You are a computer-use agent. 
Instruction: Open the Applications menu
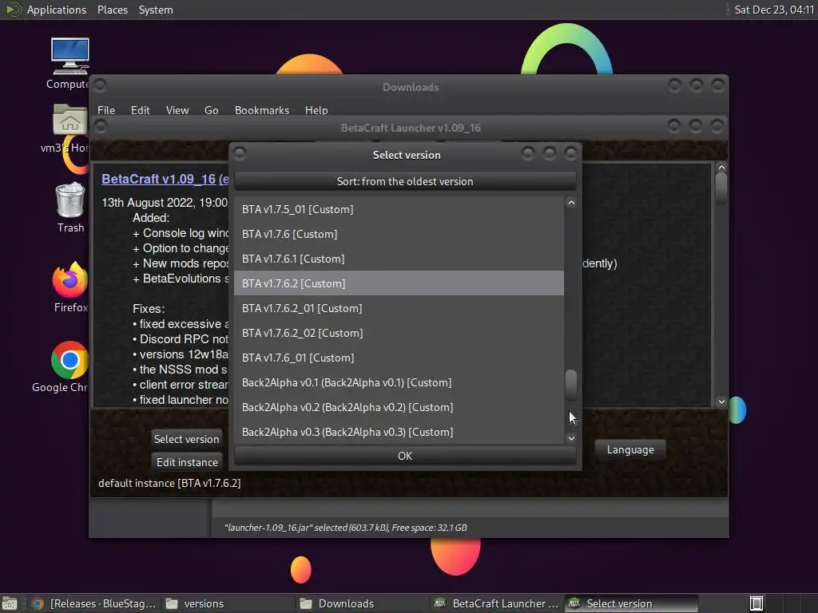click(57, 10)
